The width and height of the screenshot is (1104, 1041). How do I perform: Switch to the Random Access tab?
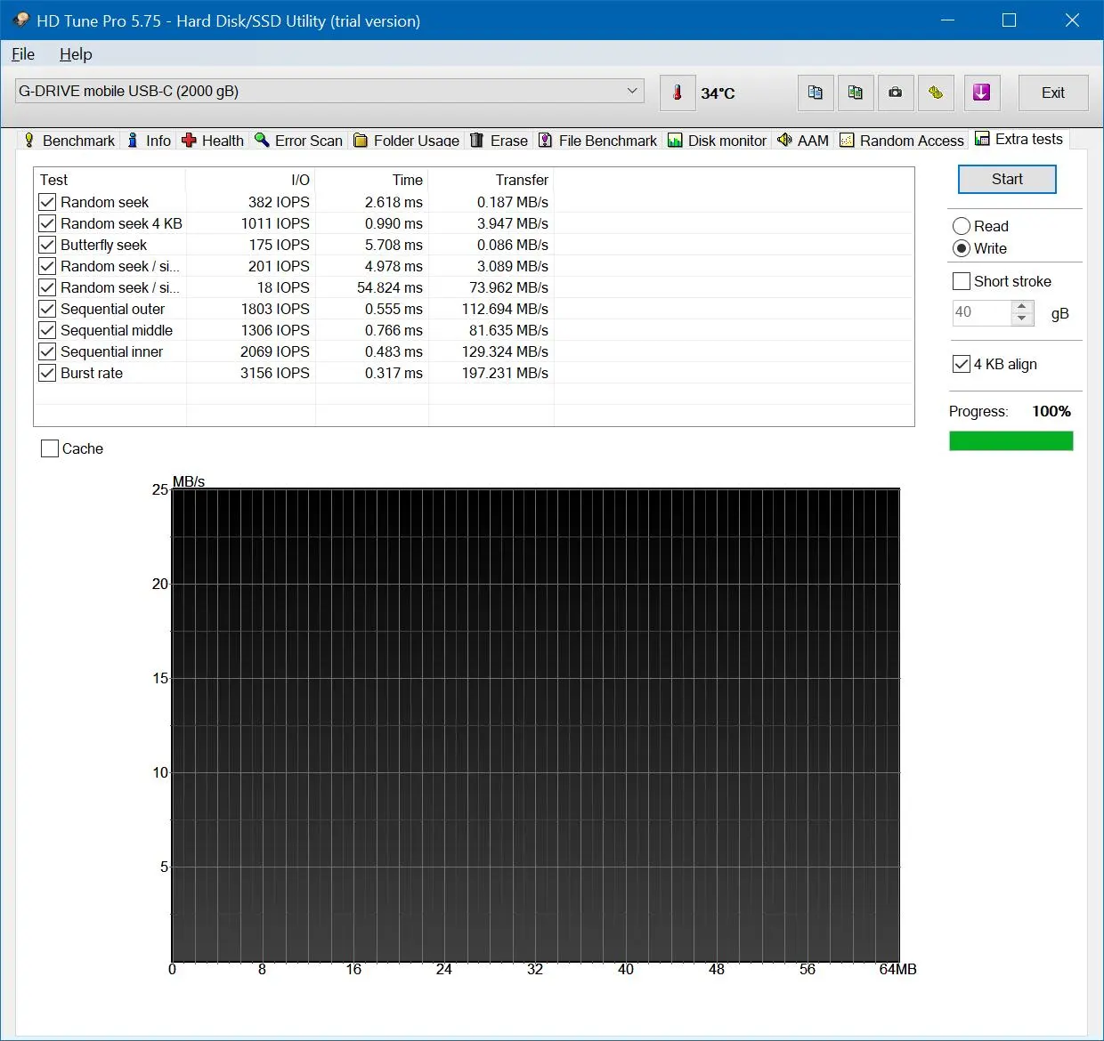pos(902,141)
